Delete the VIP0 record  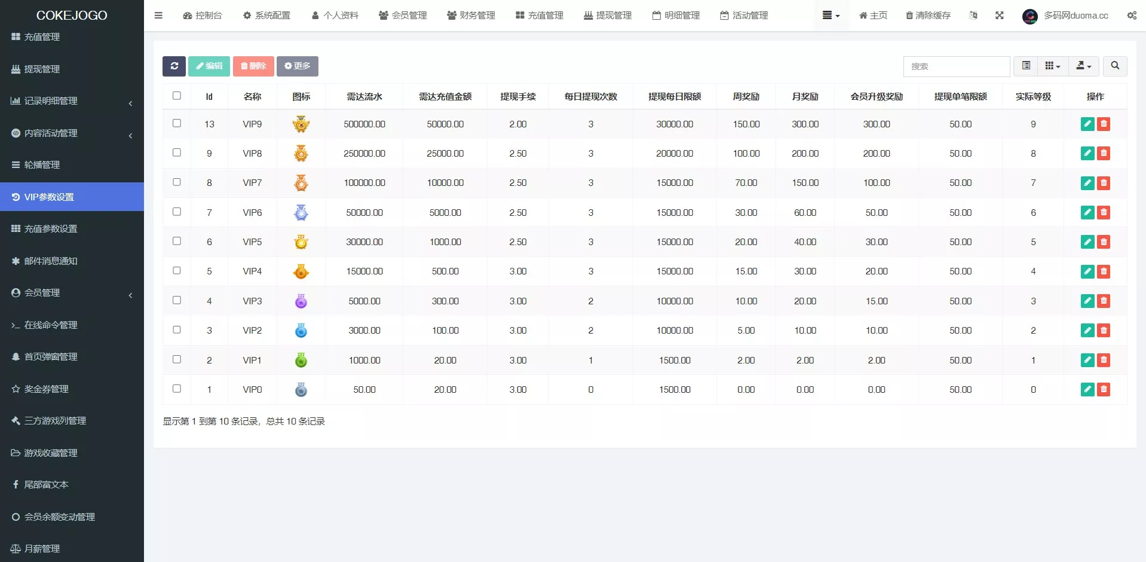pos(1104,389)
